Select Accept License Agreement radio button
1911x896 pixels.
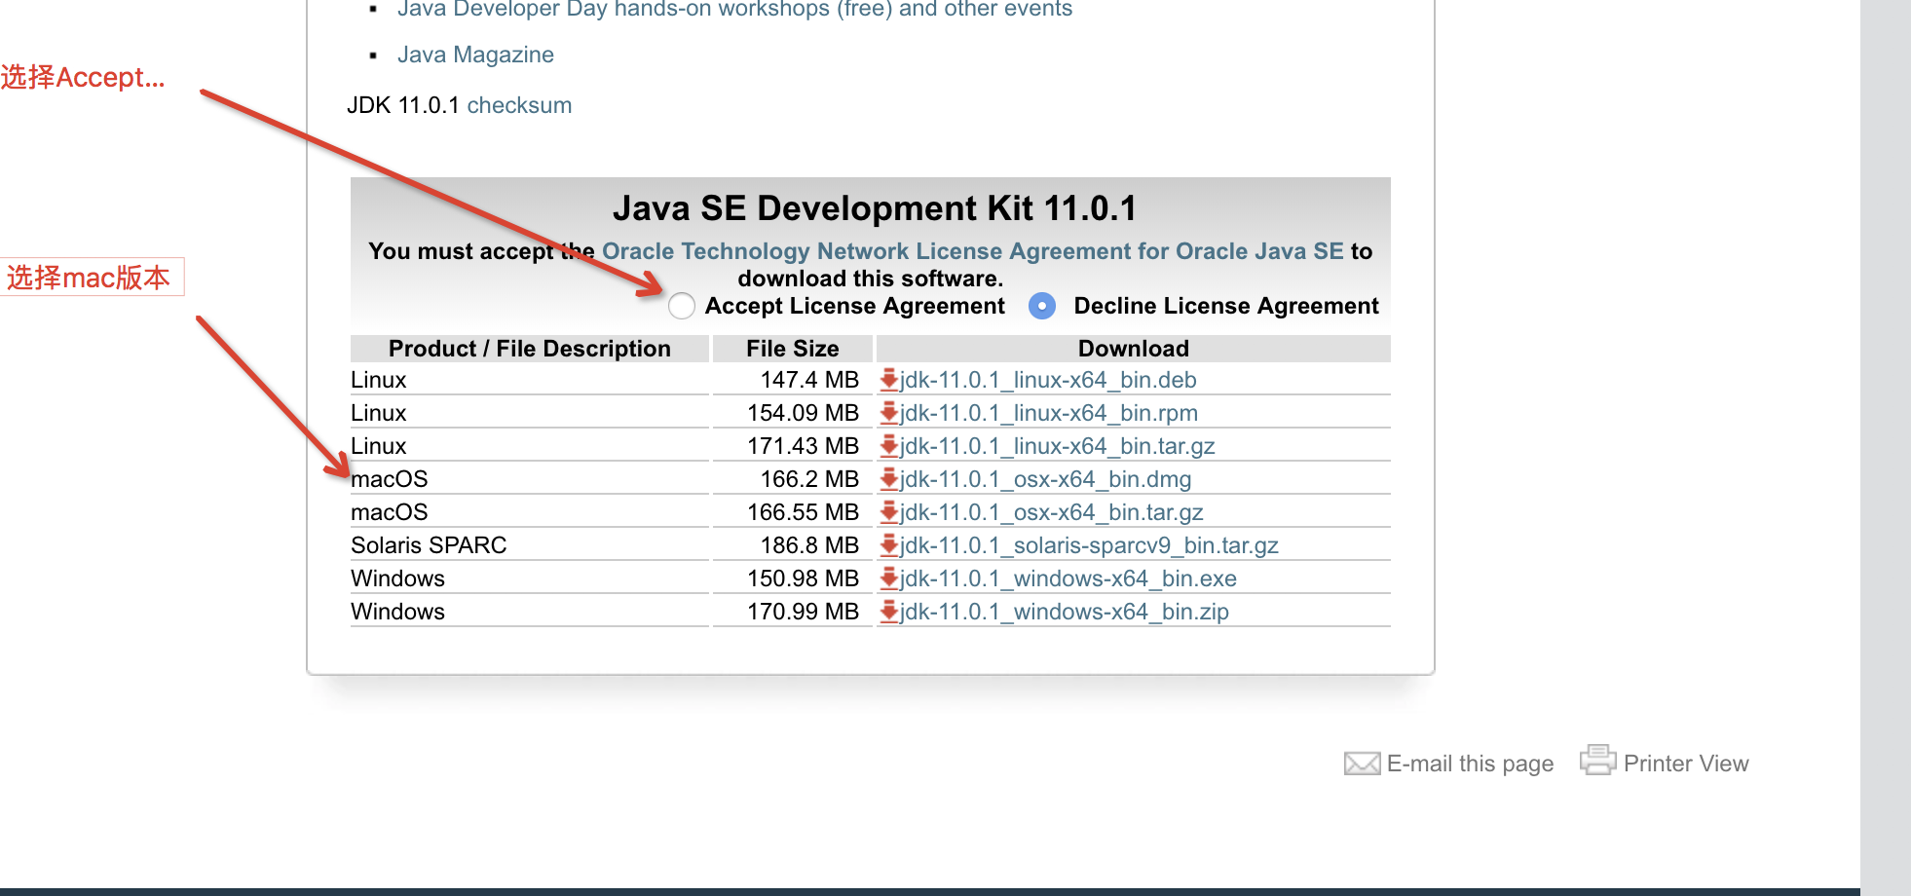682,306
